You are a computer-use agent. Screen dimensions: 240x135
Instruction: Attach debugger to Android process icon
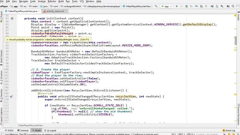click(x=201, y=6)
